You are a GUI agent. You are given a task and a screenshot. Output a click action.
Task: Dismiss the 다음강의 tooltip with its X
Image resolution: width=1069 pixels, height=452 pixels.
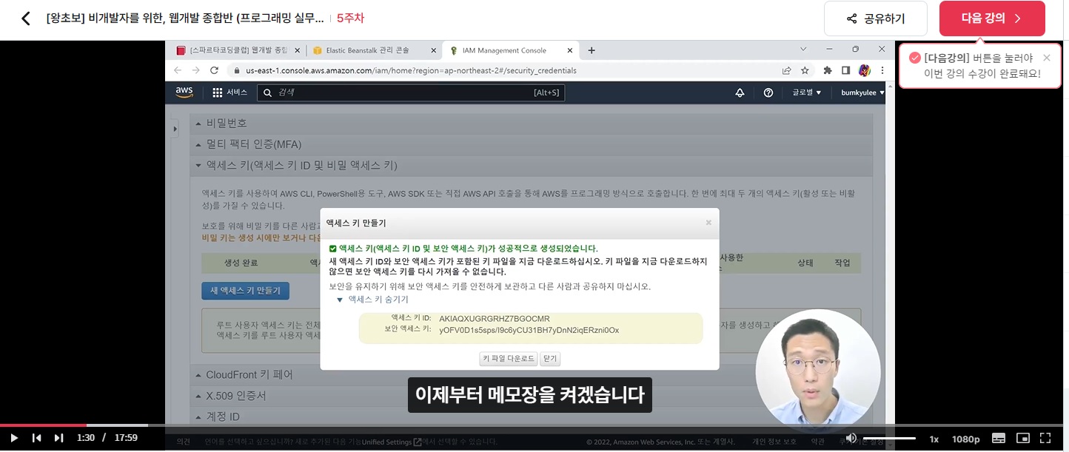click(x=1046, y=58)
